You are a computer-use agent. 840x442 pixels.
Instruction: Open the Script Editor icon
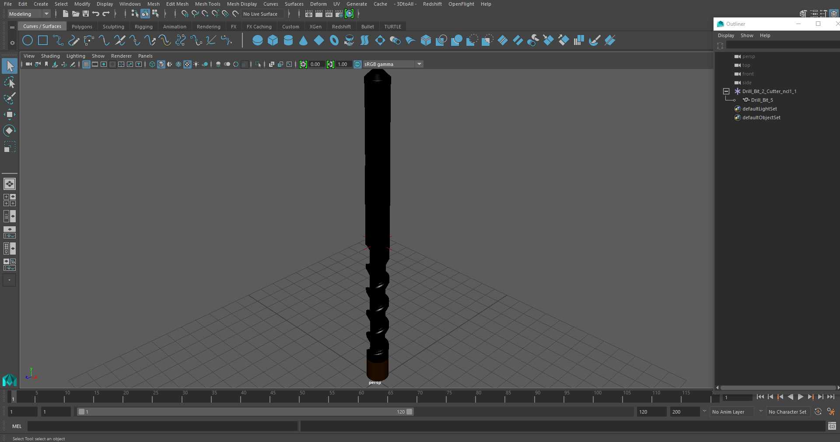tap(832, 426)
